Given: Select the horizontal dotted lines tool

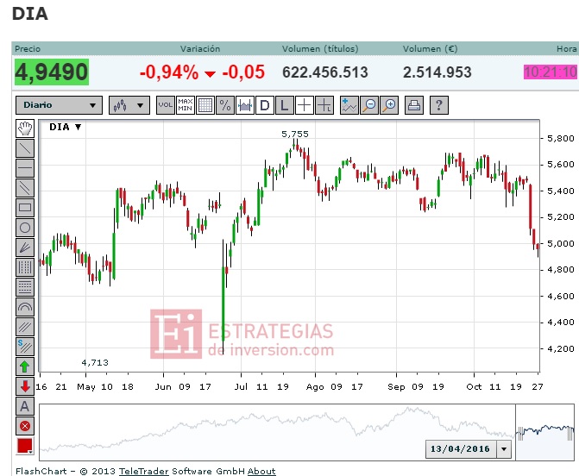Looking at the screenshot, I should click(25, 287).
